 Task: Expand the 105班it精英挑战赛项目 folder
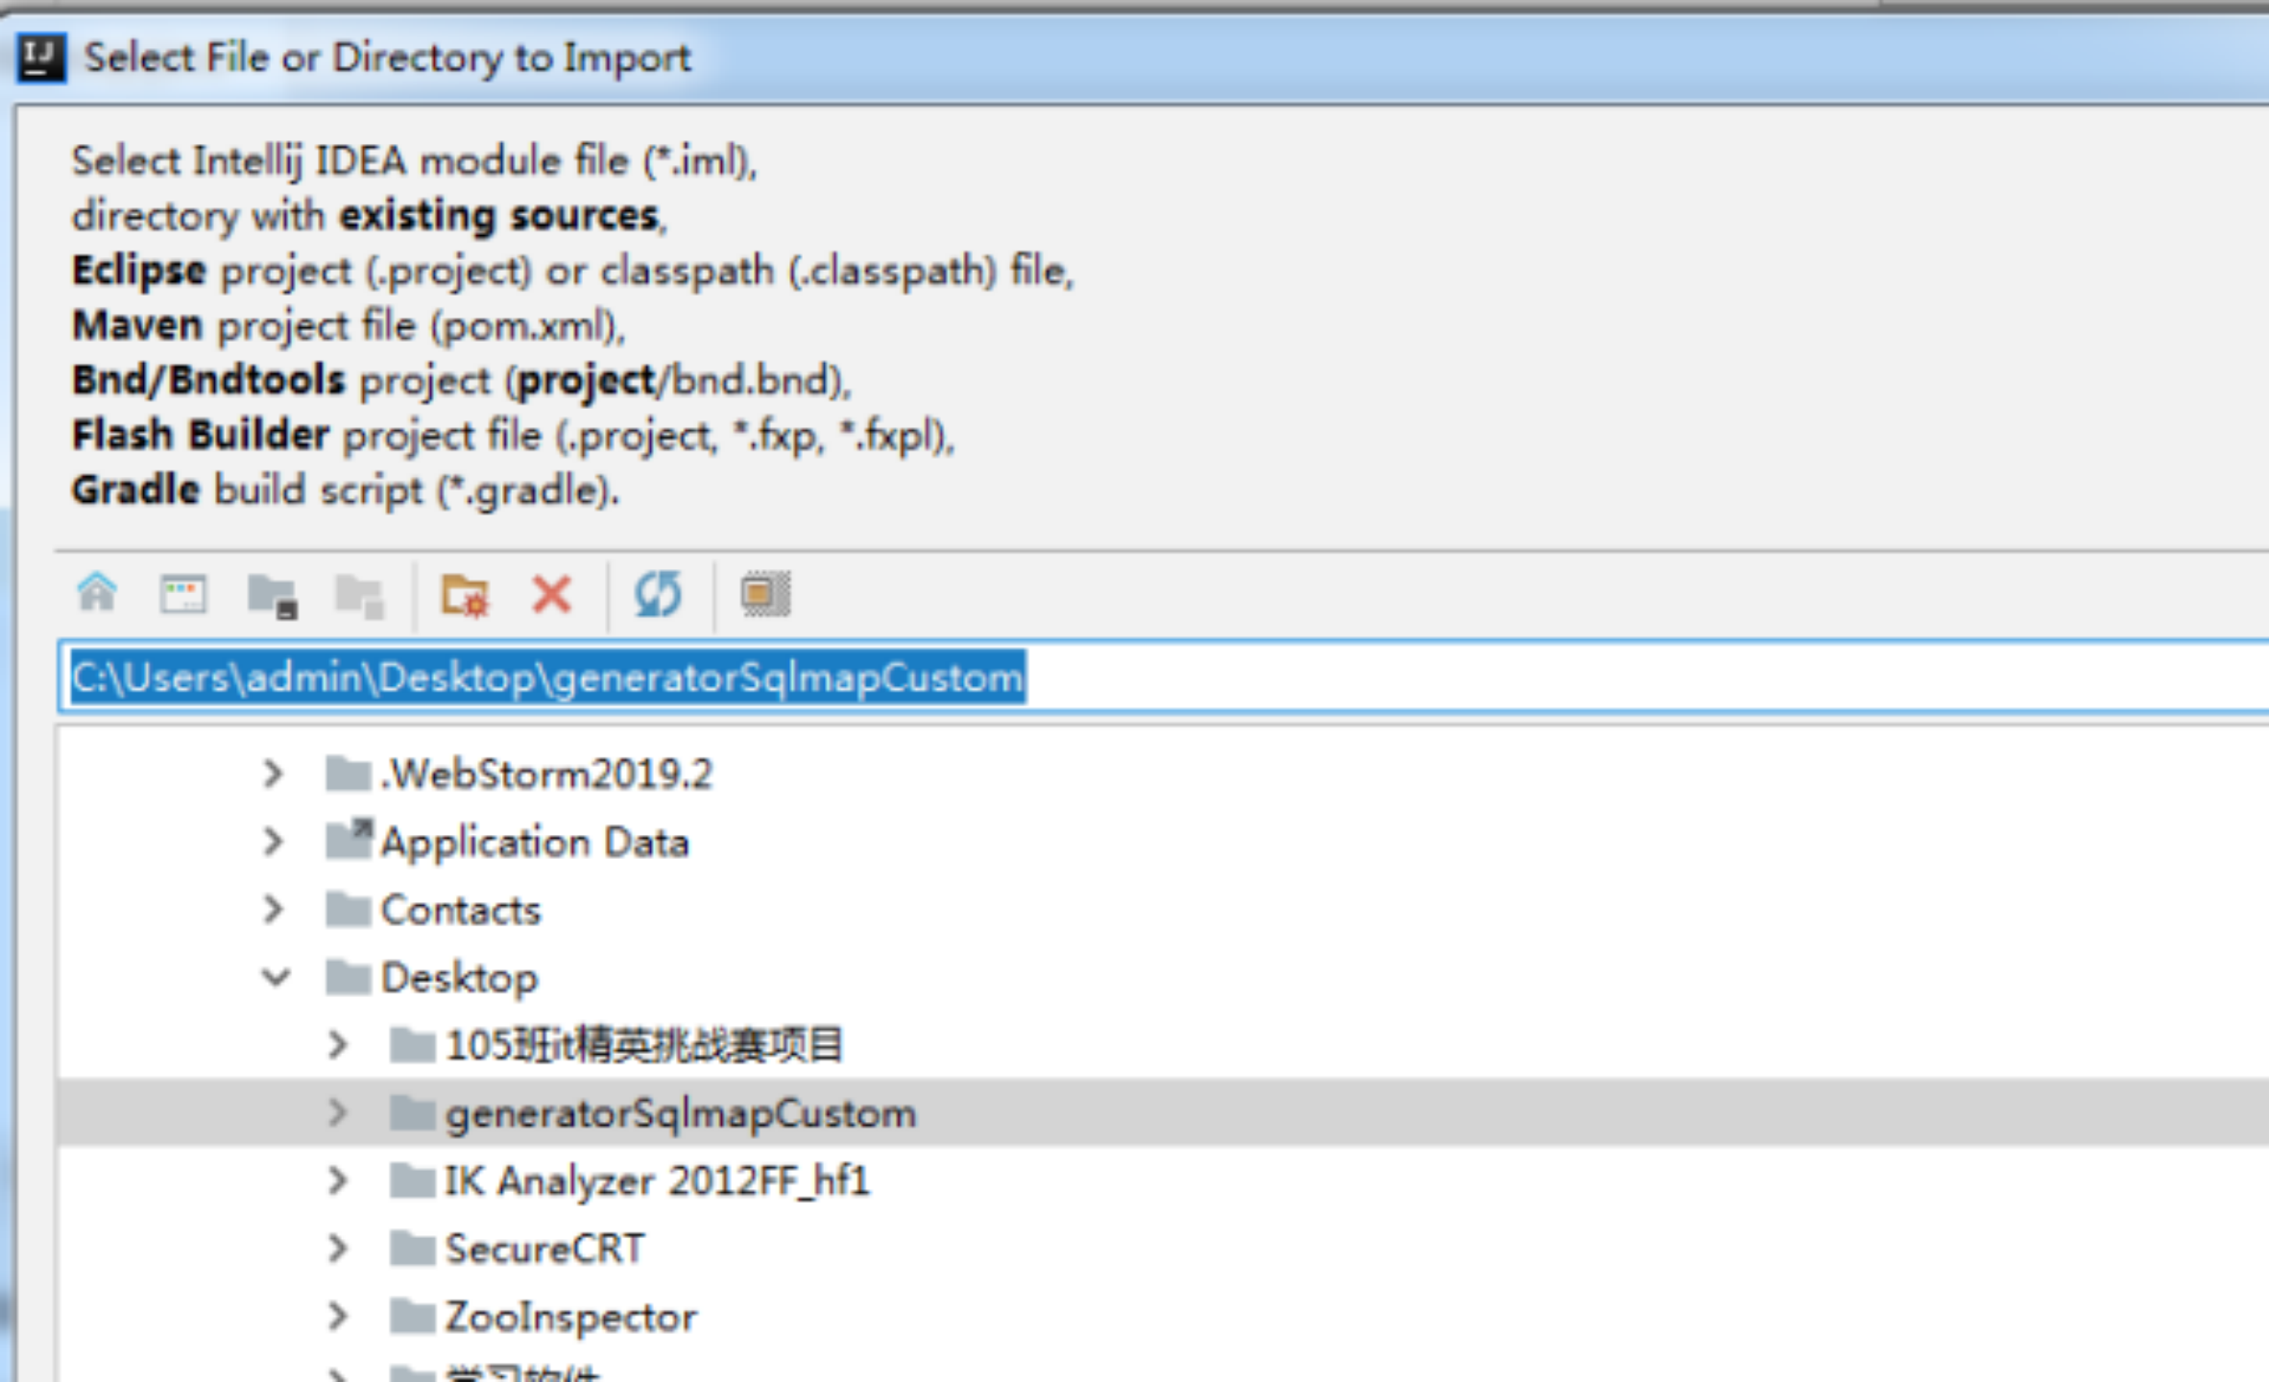[338, 1045]
